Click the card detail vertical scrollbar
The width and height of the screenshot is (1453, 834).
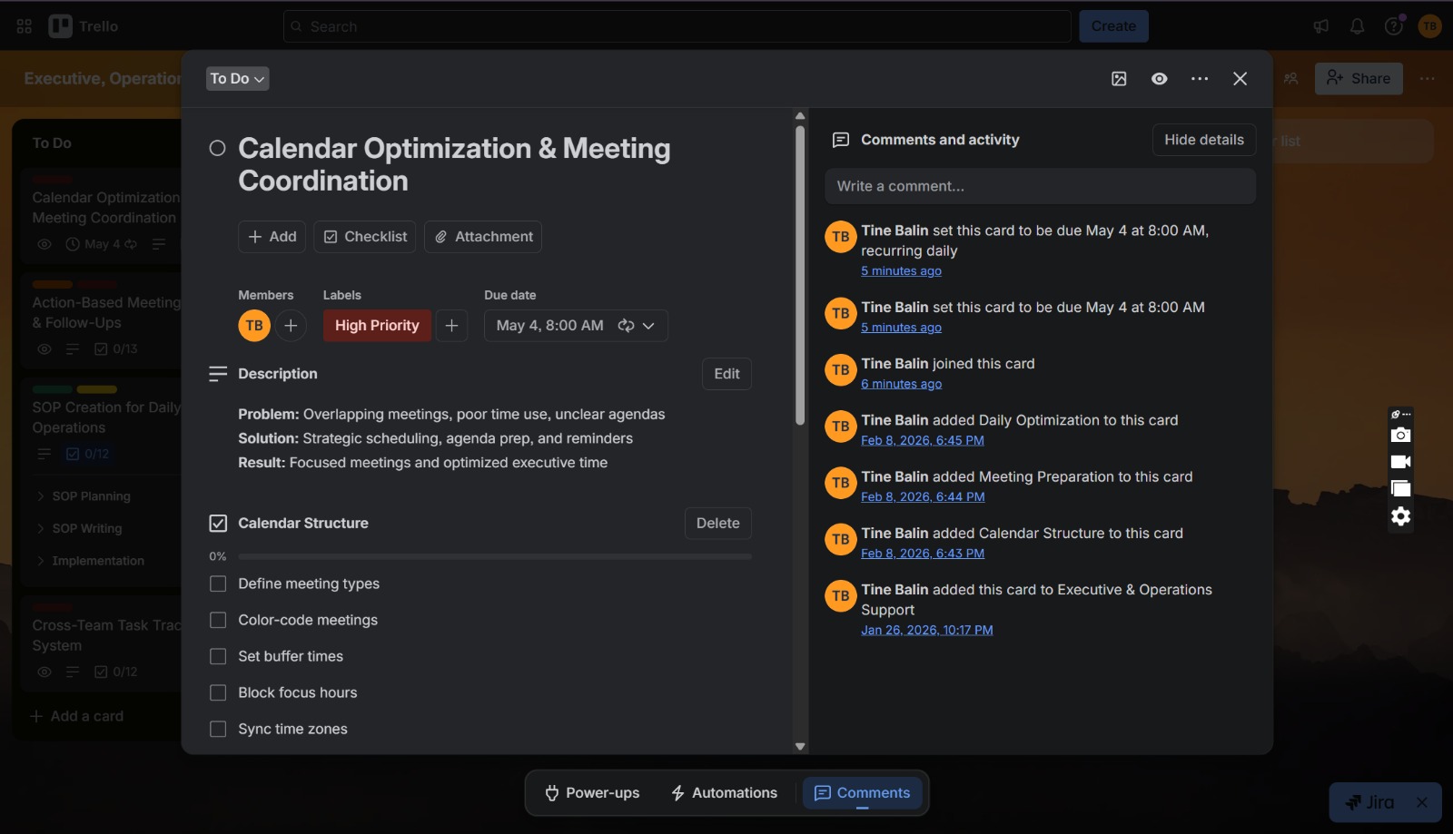800,275
